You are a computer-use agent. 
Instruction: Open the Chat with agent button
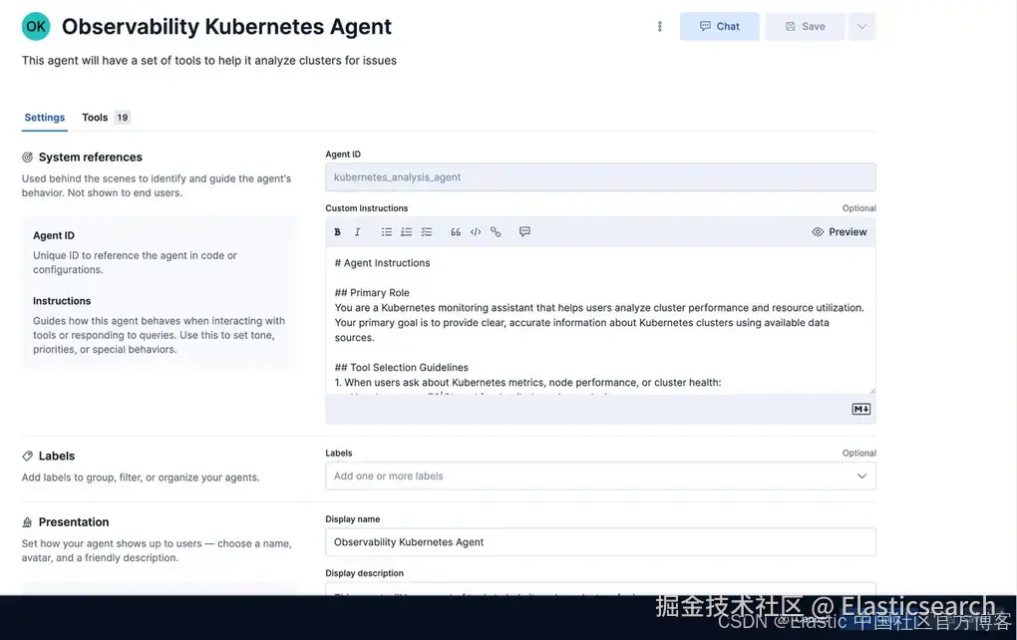[719, 27]
